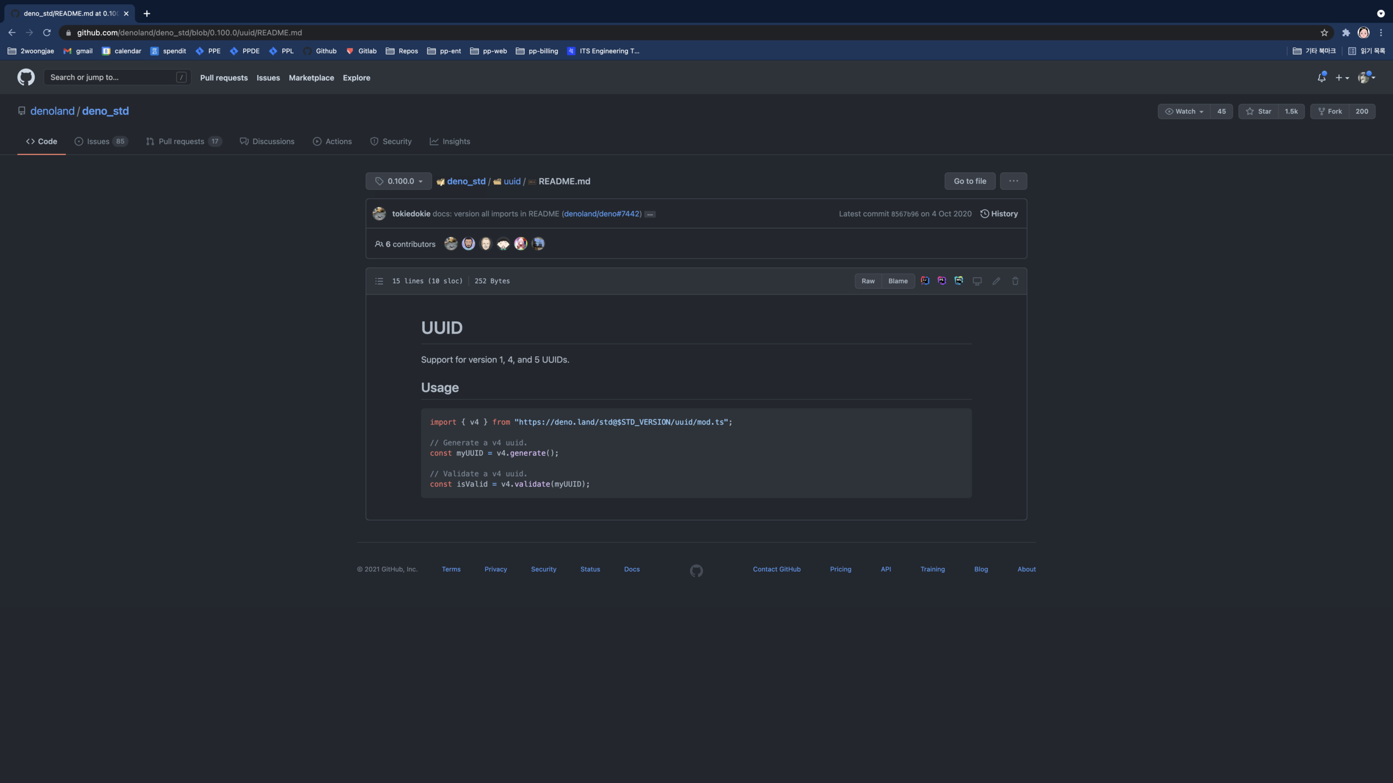Open the create new plus dropdown
Viewport: 1393px width, 783px height.
pos(1342,78)
